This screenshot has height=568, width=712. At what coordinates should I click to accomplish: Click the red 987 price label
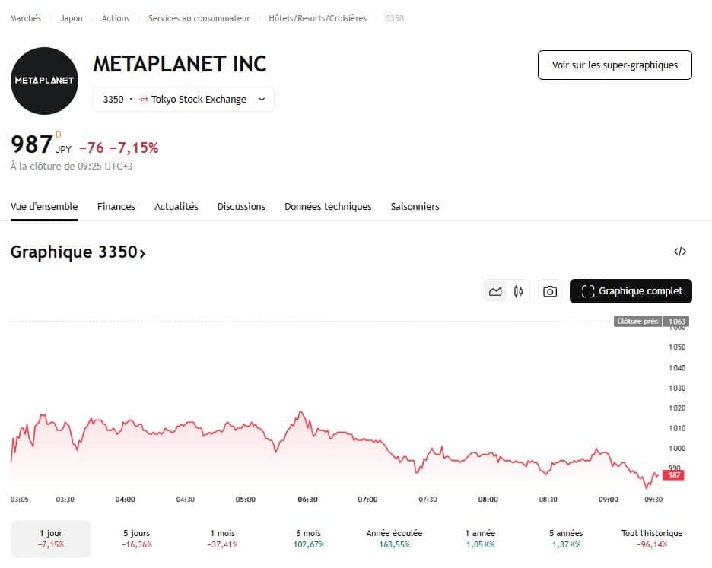click(x=673, y=474)
